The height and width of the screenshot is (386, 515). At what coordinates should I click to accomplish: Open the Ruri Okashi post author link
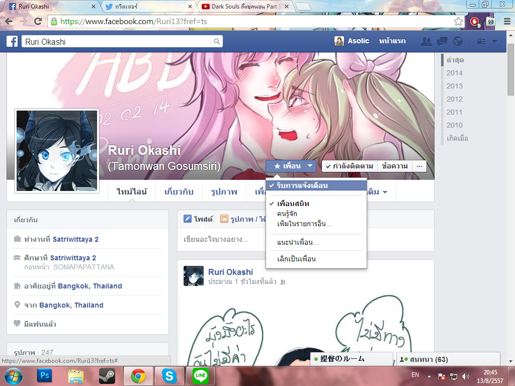point(230,272)
